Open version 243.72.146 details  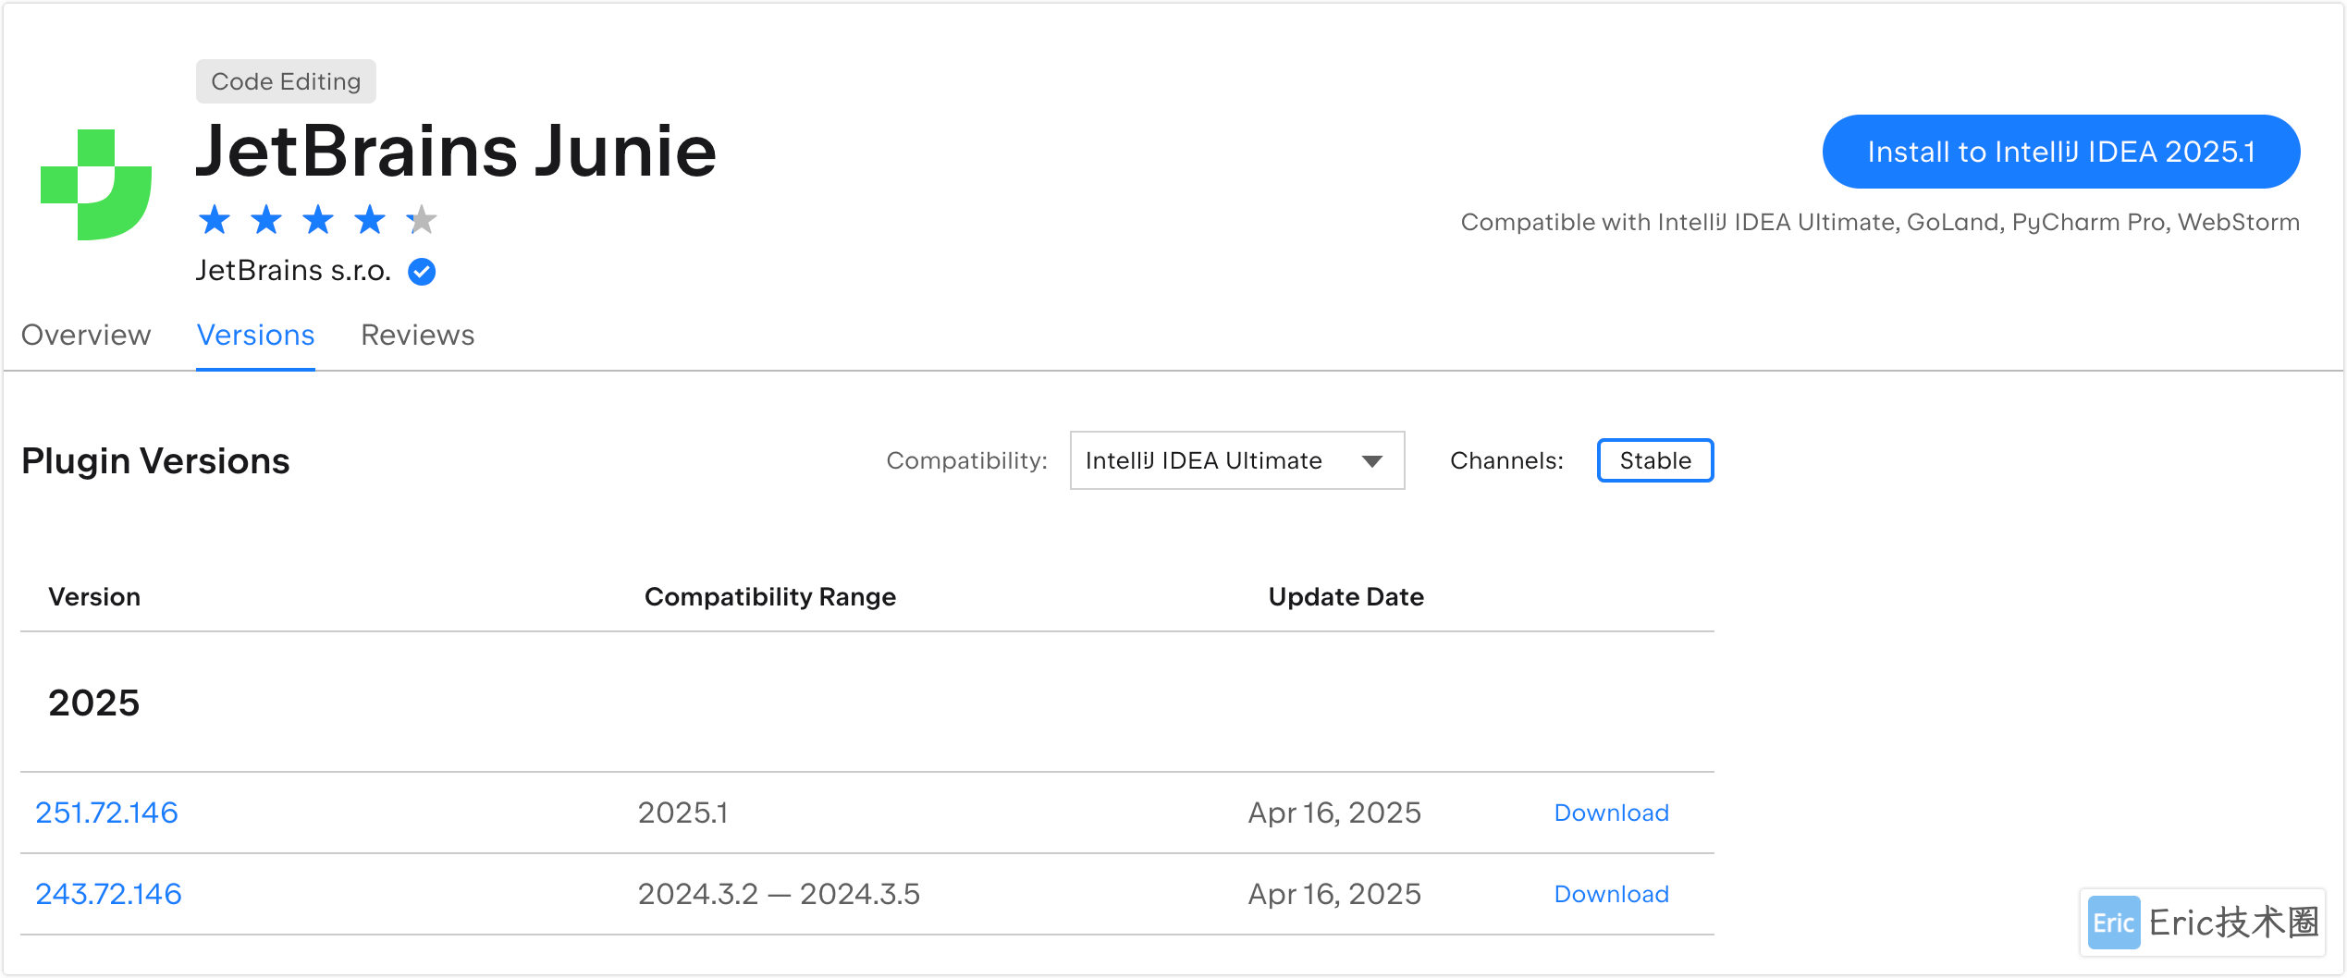coord(108,894)
